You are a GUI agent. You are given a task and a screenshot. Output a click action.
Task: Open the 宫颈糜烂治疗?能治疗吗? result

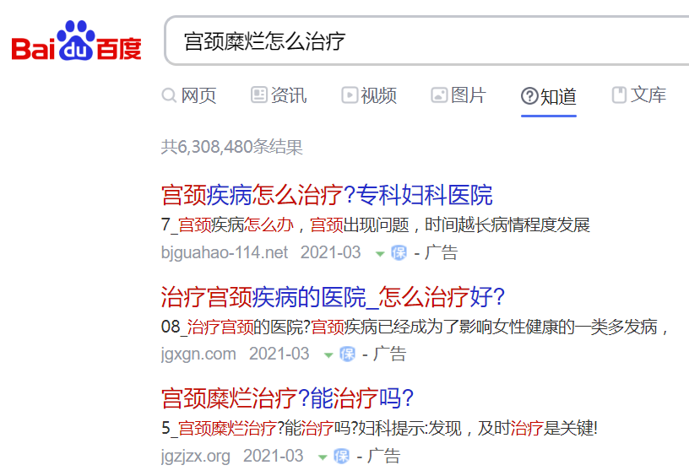point(287,398)
